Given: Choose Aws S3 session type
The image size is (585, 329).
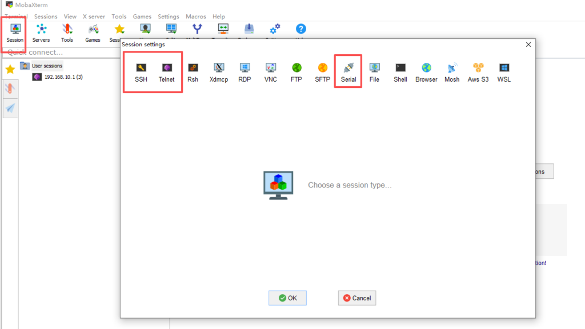Looking at the screenshot, I should 478,73.
